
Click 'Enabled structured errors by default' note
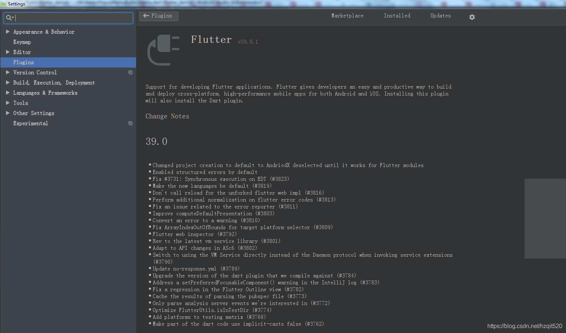point(205,172)
